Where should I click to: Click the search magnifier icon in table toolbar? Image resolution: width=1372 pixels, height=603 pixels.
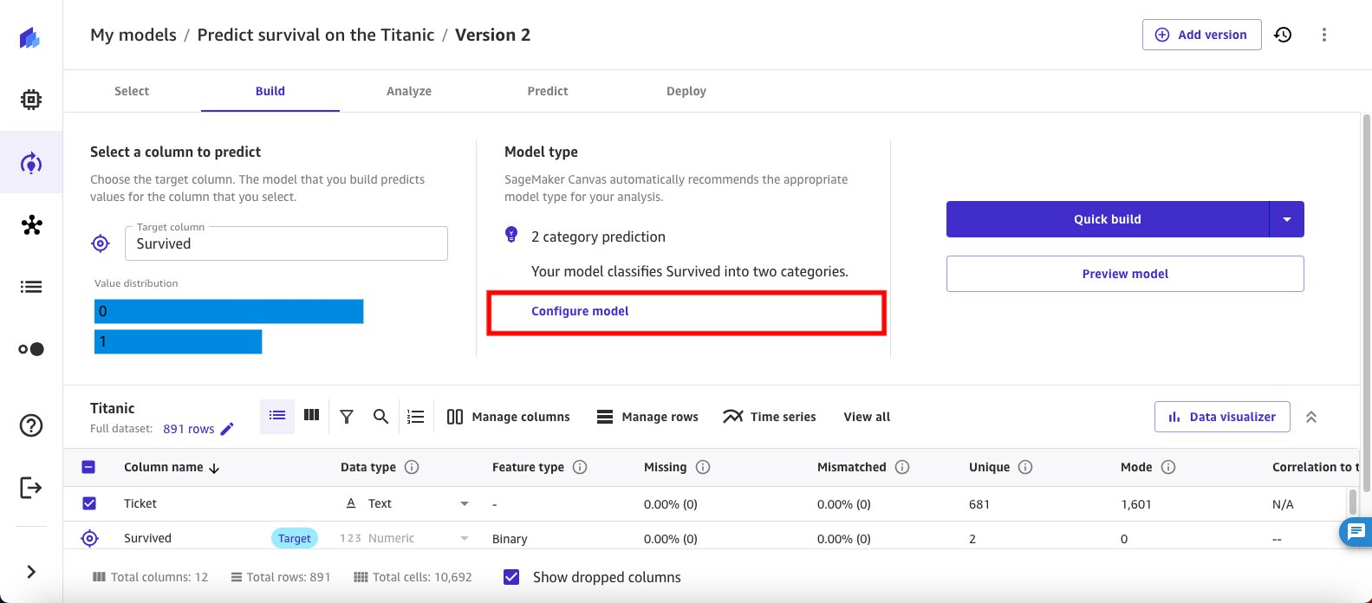380,417
